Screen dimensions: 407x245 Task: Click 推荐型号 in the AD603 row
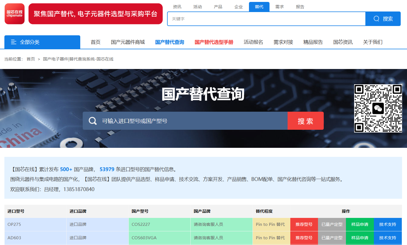coord(304,238)
